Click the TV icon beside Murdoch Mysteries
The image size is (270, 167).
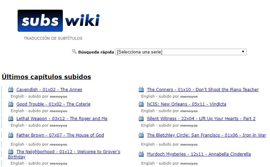click(x=141, y=154)
